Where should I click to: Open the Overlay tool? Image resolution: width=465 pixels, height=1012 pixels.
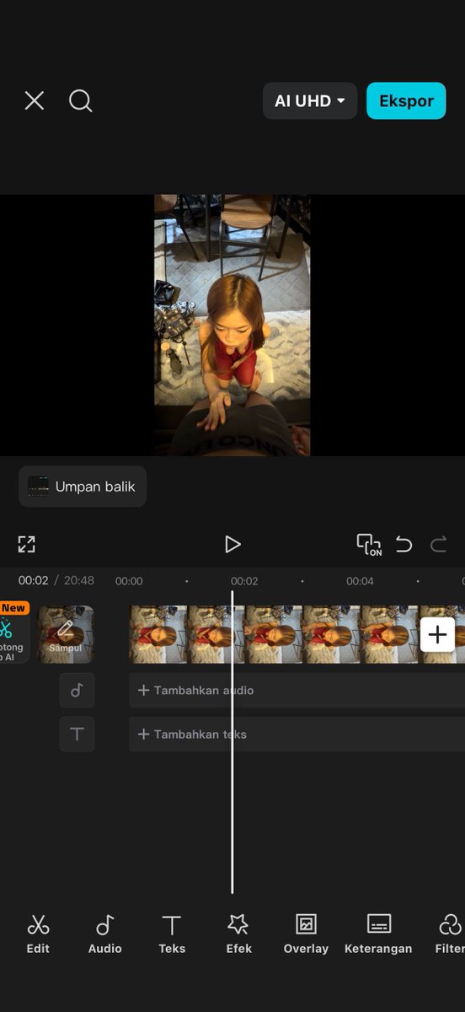(x=306, y=934)
